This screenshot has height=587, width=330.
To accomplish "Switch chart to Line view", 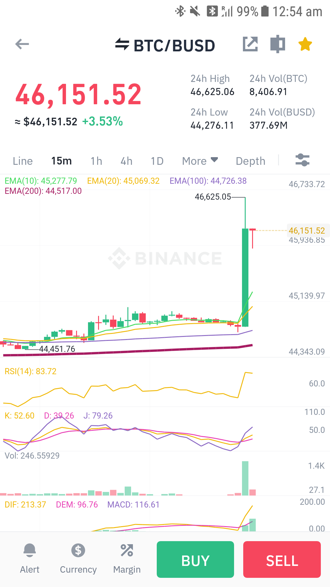I will pos(23,161).
